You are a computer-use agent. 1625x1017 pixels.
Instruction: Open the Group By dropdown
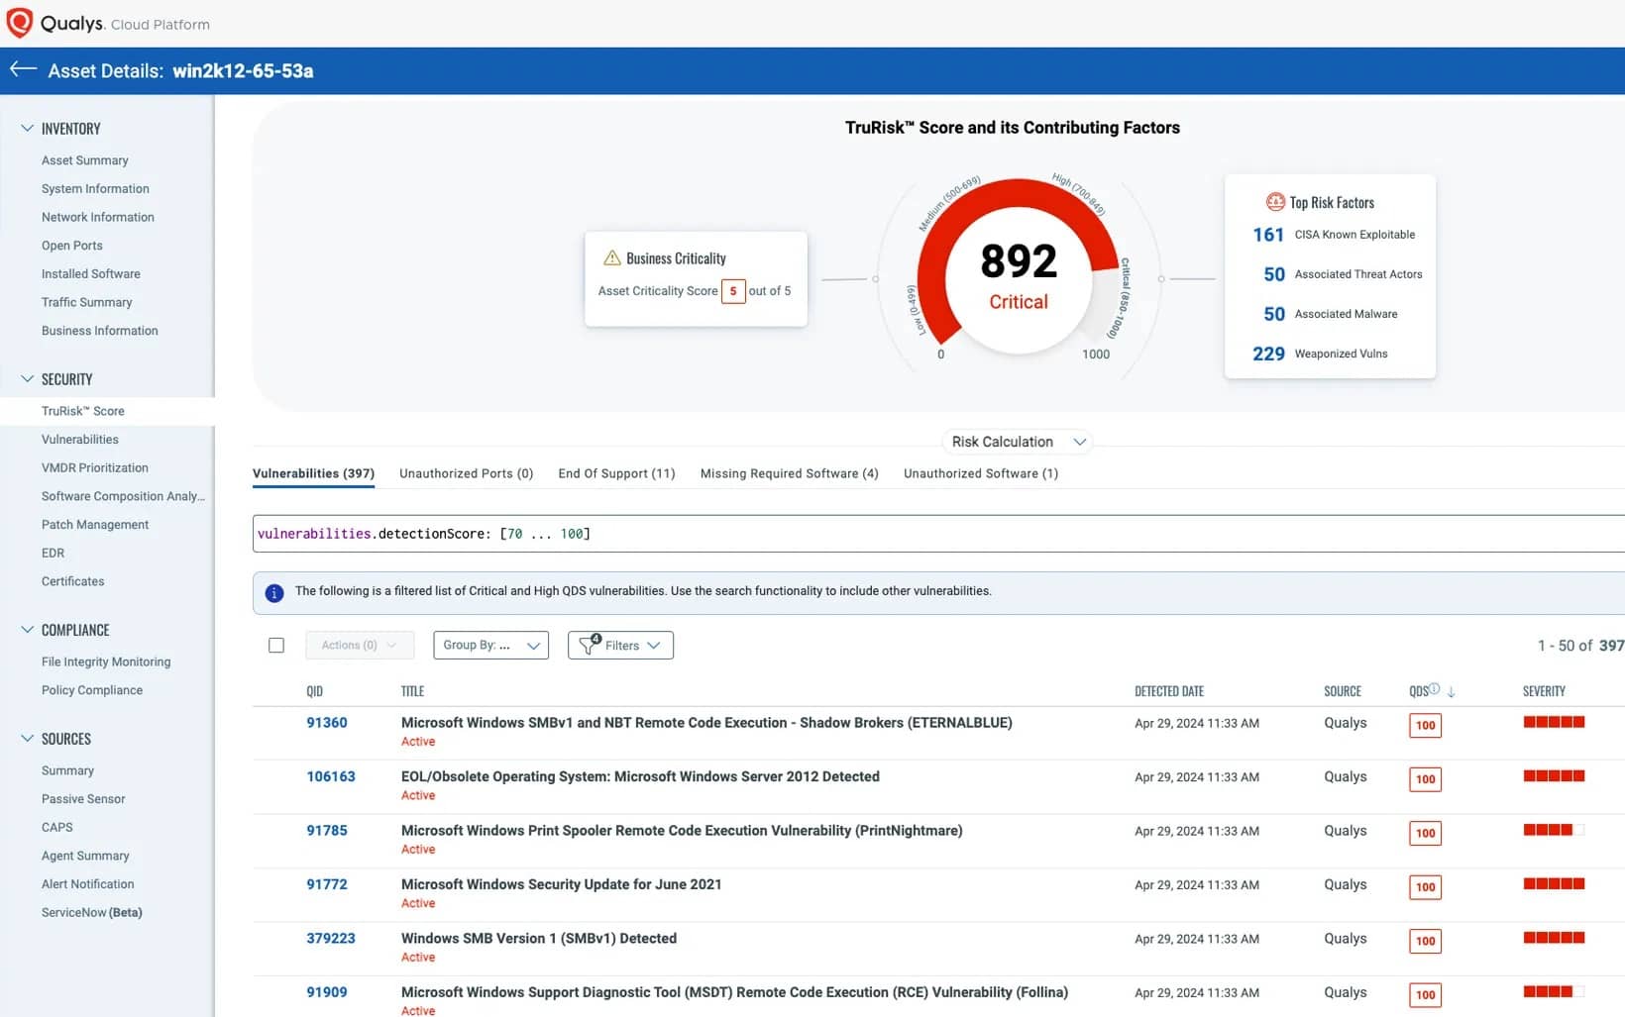(490, 646)
